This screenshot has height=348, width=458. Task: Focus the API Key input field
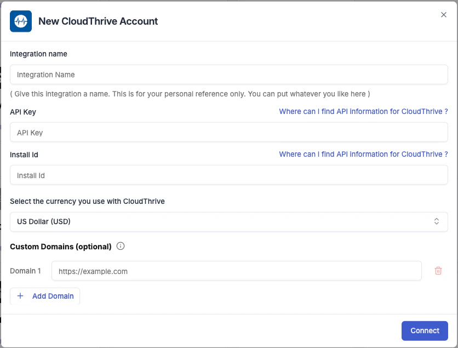coord(228,133)
